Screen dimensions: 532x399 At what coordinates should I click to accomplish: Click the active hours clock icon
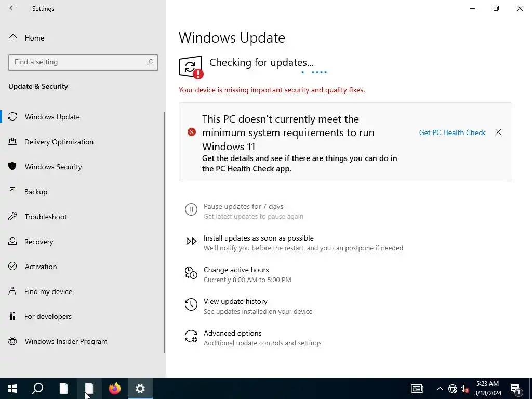click(x=191, y=273)
